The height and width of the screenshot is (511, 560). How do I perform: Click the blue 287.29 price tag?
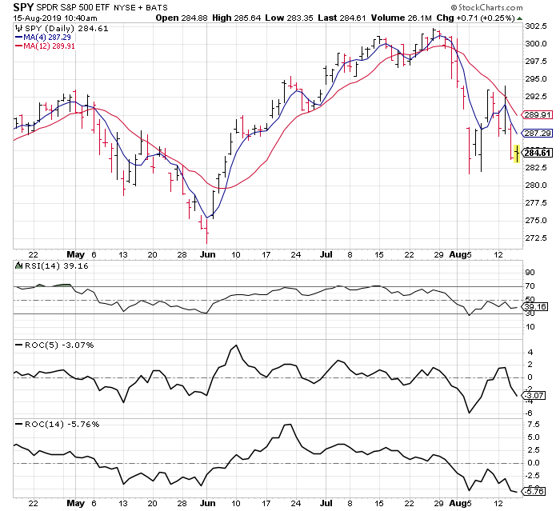click(534, 134)
